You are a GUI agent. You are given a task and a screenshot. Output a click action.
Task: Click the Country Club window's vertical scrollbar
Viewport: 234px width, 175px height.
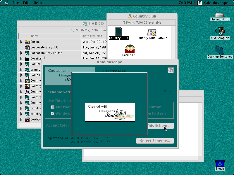(x=173, y=42)
